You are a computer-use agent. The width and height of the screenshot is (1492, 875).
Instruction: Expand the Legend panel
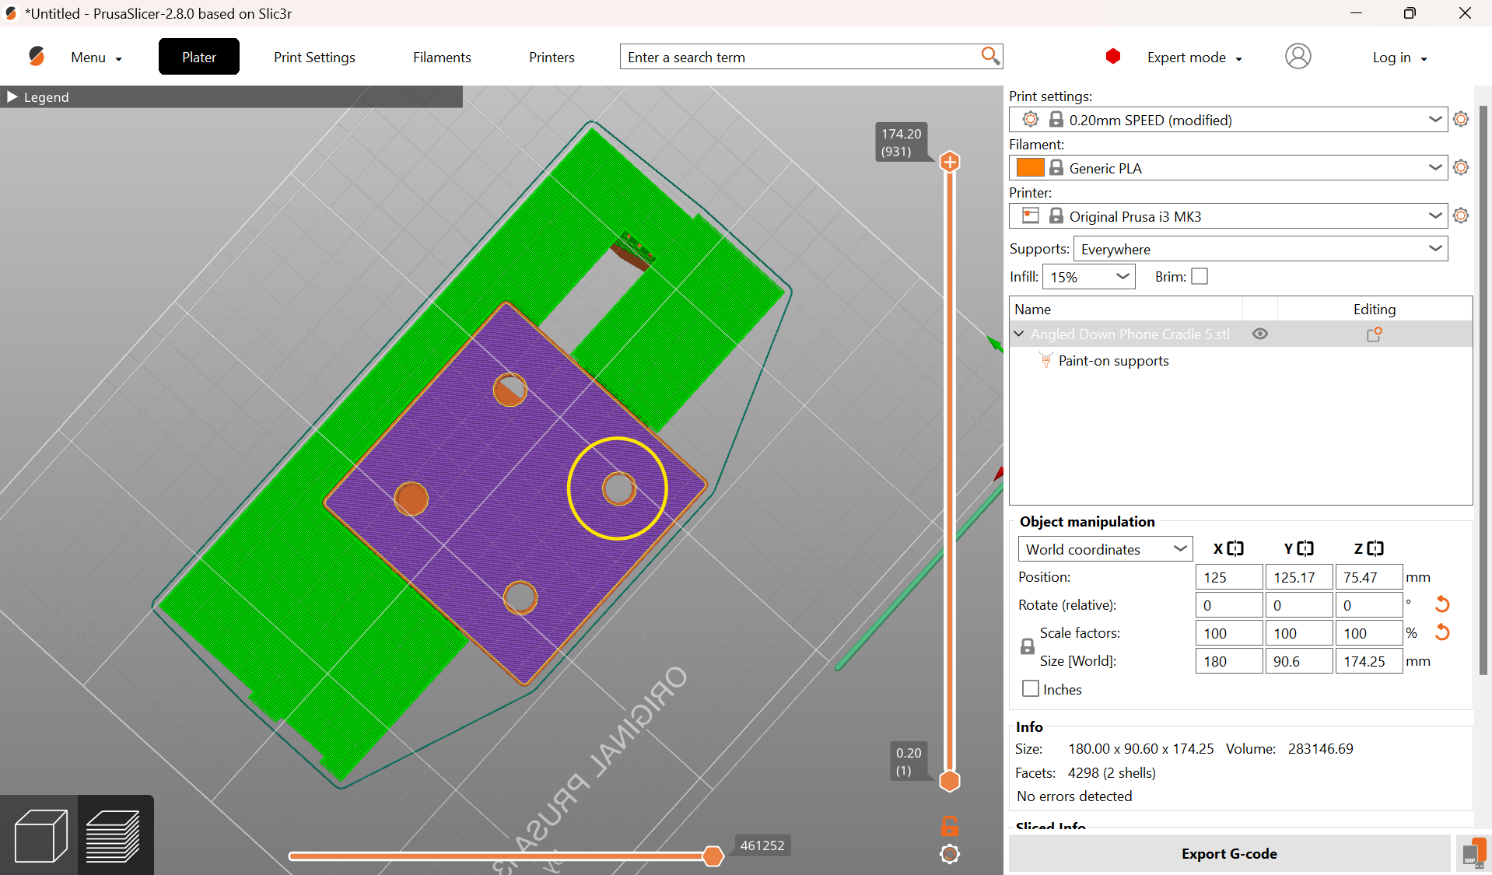[12, 96]
